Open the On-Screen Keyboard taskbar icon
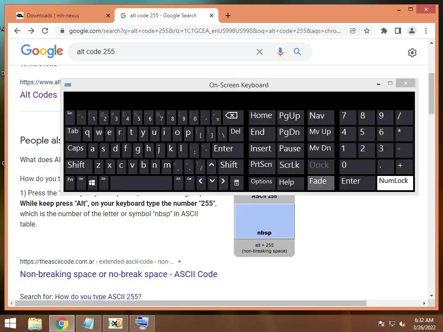 142,323
